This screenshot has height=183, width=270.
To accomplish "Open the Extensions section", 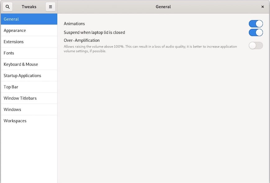I will tap(29, 42).
